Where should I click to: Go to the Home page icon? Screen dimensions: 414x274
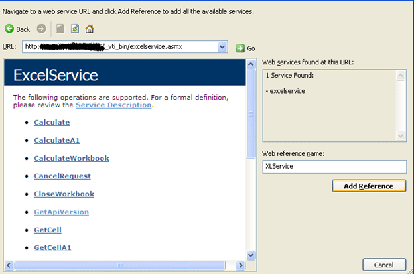pyautogui.click(x=90, y=29)
